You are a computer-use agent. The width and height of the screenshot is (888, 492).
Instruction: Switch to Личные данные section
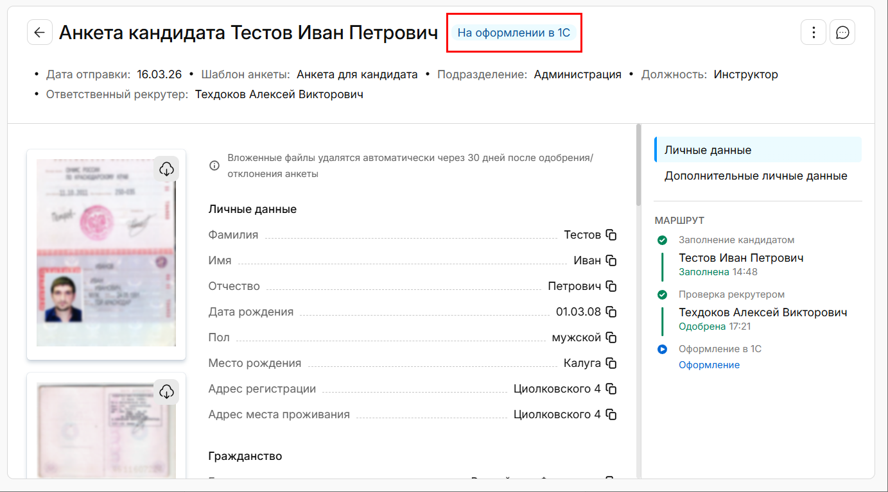point(708,150)
